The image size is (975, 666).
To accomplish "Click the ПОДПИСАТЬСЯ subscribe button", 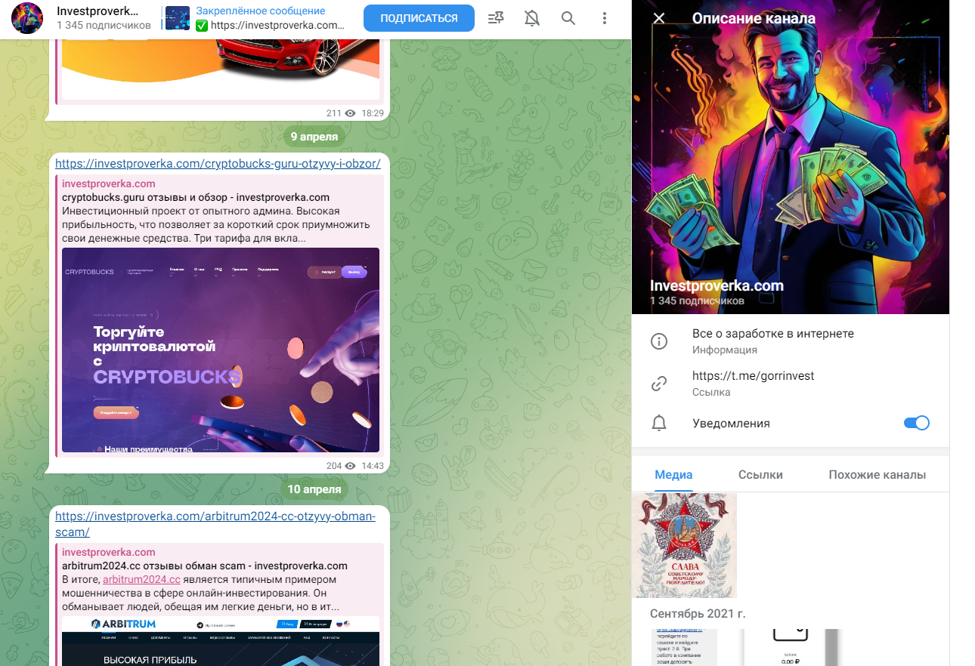I will pyautogui.click(x=419, y=18).
